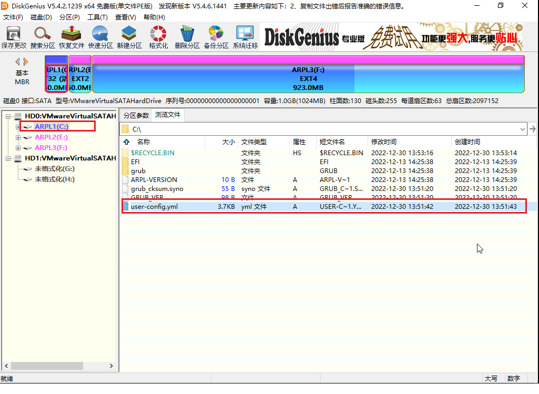Go to the next disk arrow

tap(26, 62)
